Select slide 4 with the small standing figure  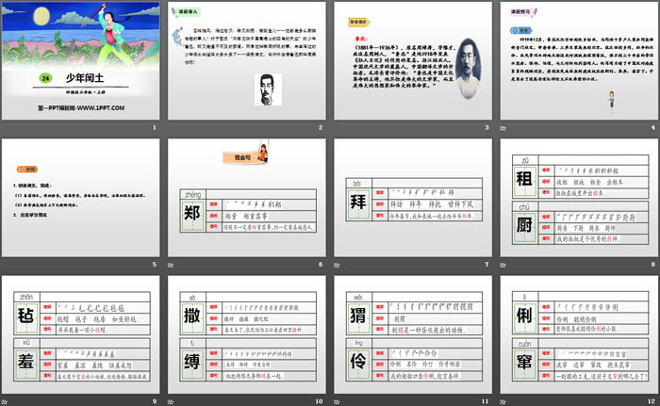pyautogui.click(x=579, y=60)
